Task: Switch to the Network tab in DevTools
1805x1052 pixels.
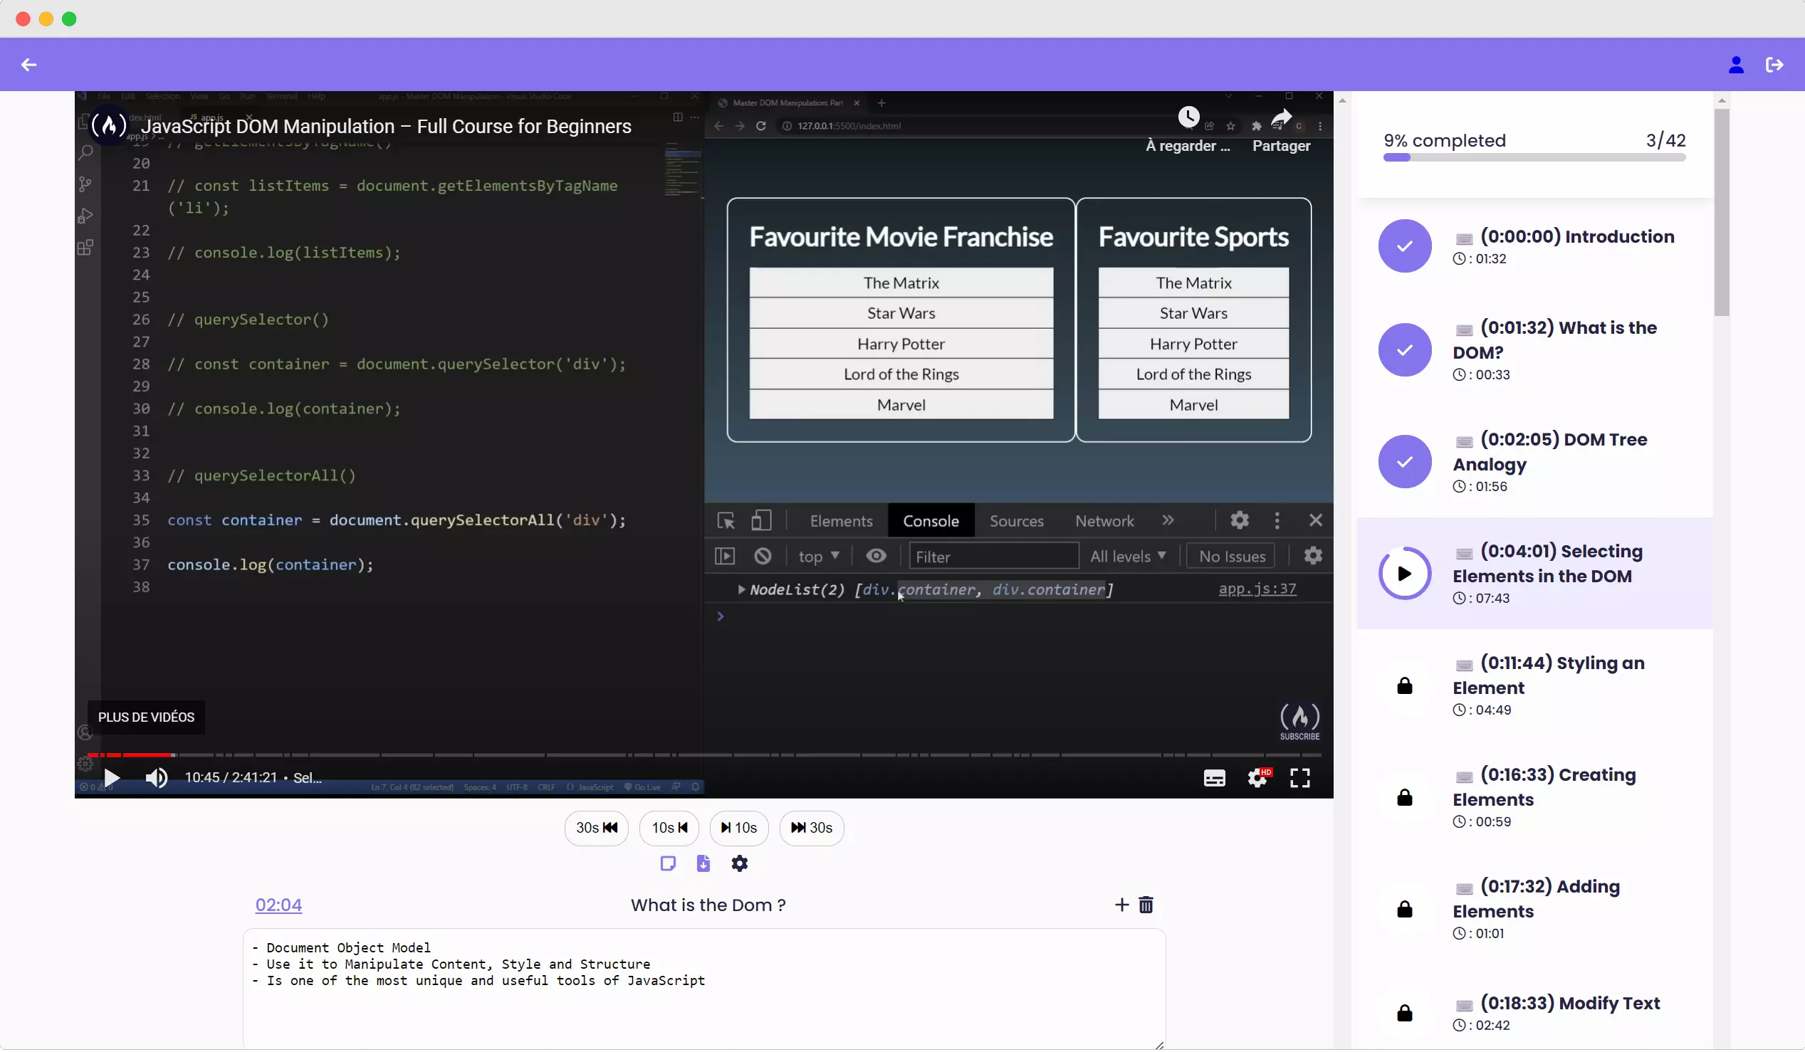Action: coord(1104,520)
